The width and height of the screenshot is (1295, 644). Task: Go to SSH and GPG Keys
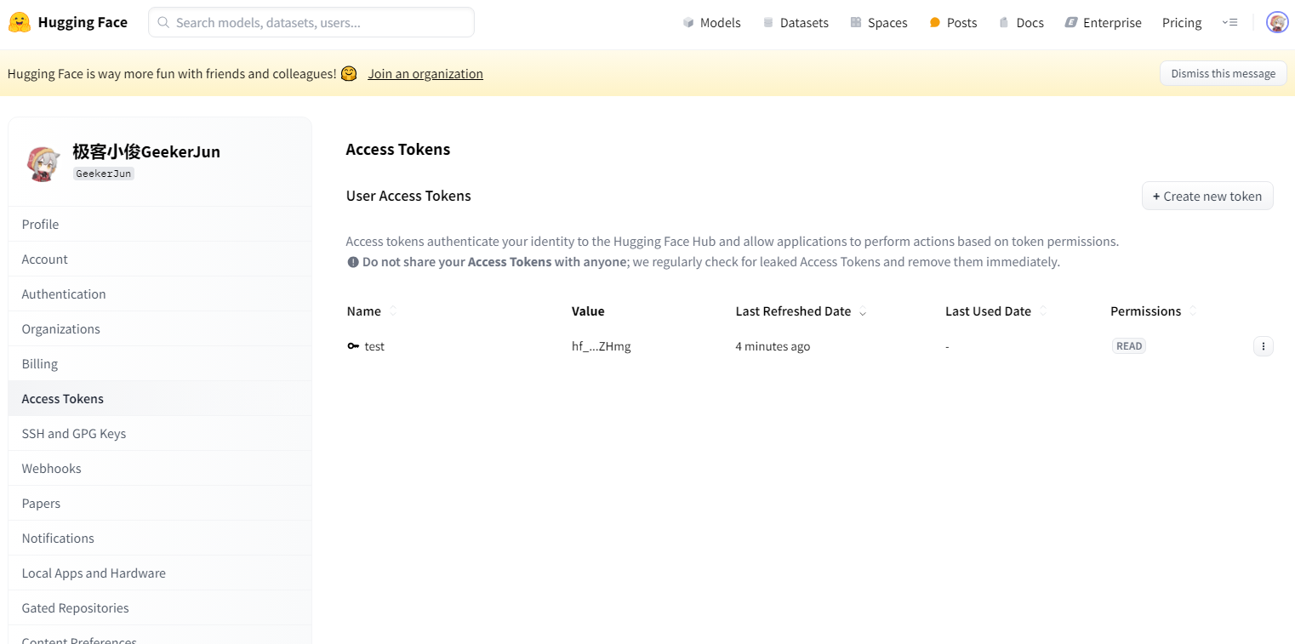point(160,434)
